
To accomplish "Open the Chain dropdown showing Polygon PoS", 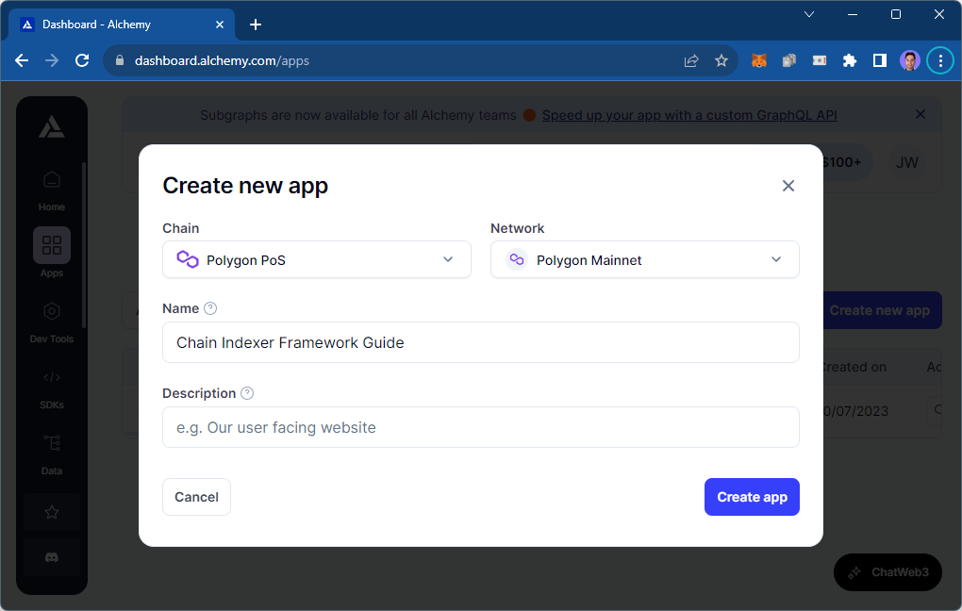I will tap(317, 259).
